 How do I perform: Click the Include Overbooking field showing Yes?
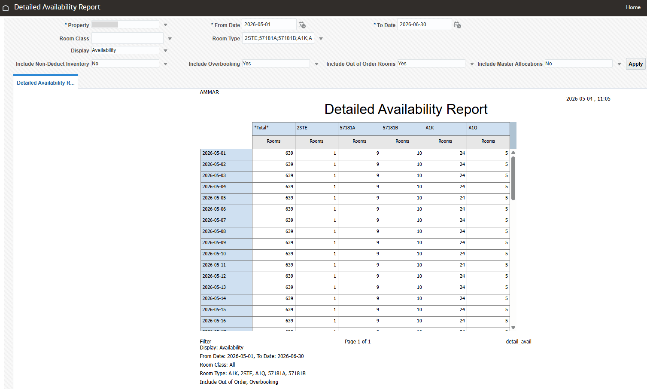[x=276, y=64]
